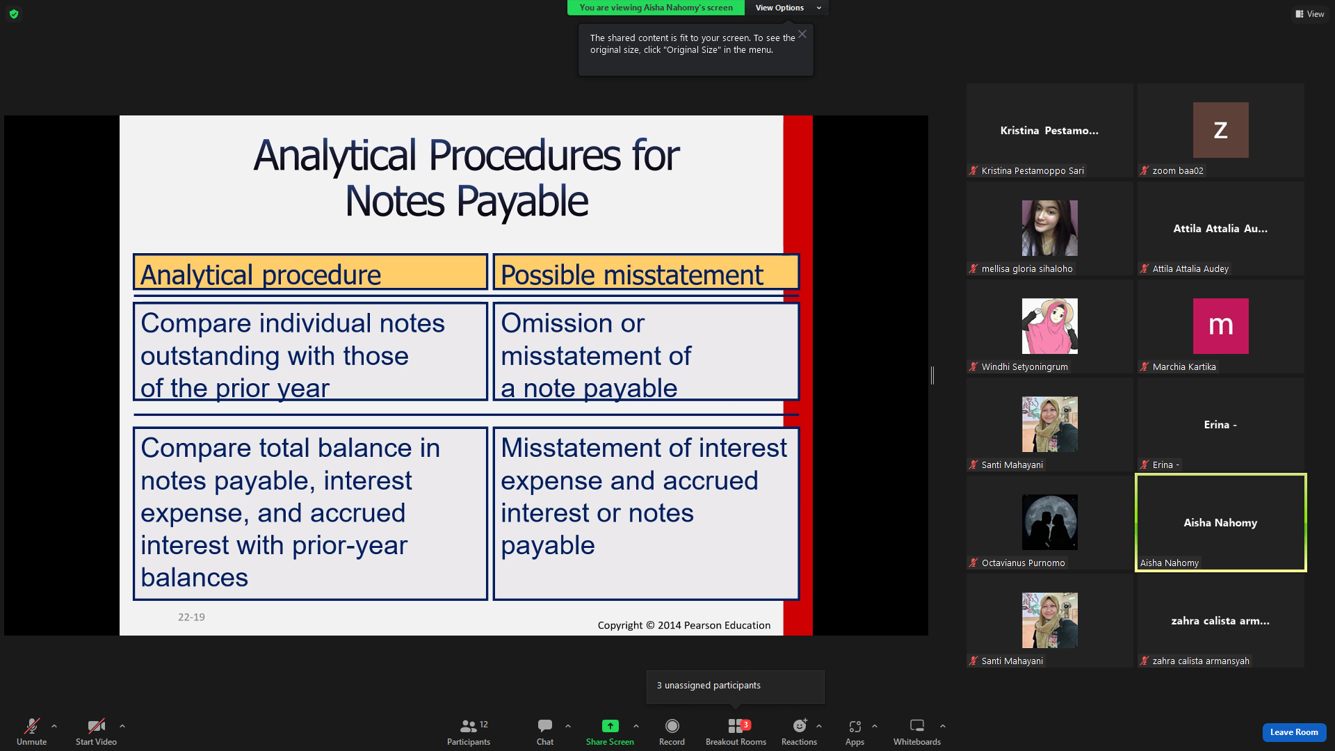Click the muted mic icon on Erina
1335x751 pixels.
click(x=1144, y=465)
